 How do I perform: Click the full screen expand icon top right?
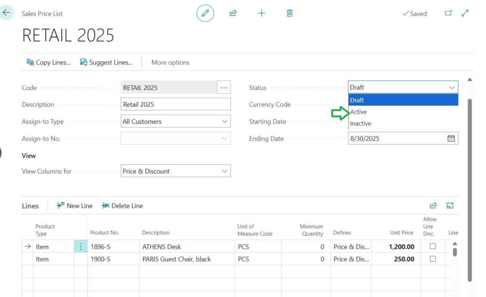click(x=465, y=13)
